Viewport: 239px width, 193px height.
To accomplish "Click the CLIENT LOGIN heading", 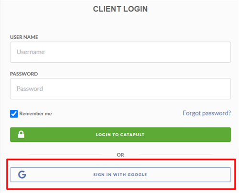I will [120, 9].
